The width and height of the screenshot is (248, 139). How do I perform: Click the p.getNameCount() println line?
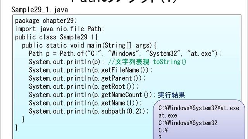point(92,95)
